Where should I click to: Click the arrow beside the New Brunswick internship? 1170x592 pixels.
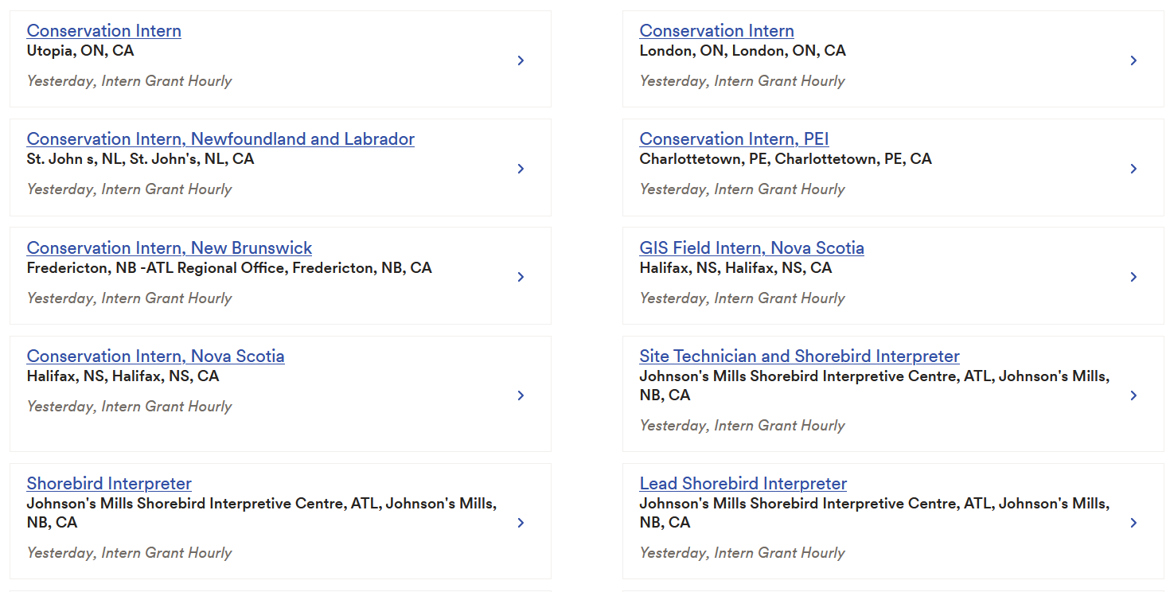521,277
